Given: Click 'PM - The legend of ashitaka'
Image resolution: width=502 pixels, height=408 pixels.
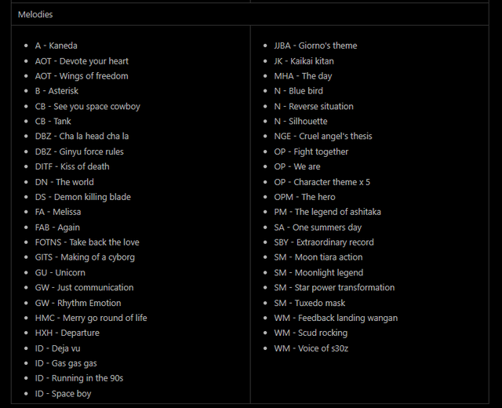Looking at the screenshot, I should click(x=327, y=212).
